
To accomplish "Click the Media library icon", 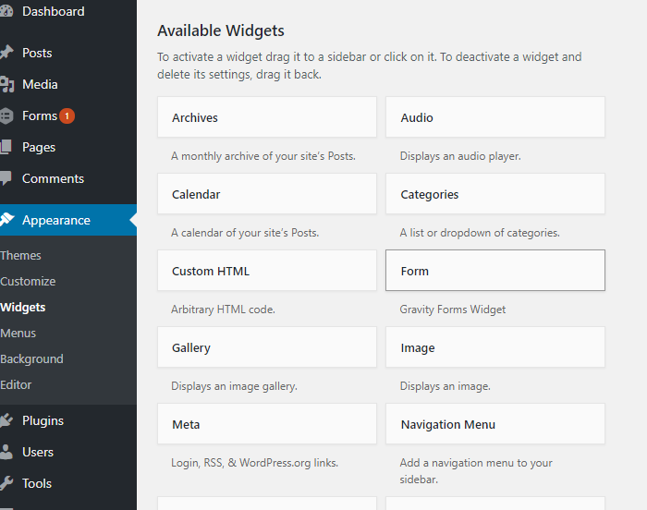I will tap(6, 85).
